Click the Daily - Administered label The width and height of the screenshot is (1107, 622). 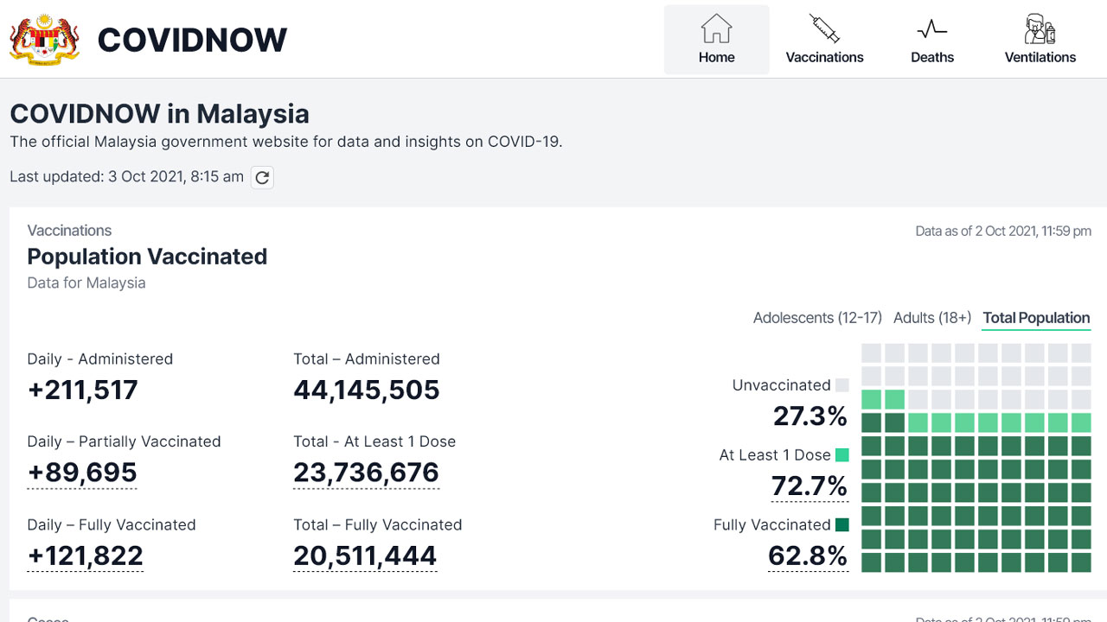pyautogui.click(x=100, y=359)
